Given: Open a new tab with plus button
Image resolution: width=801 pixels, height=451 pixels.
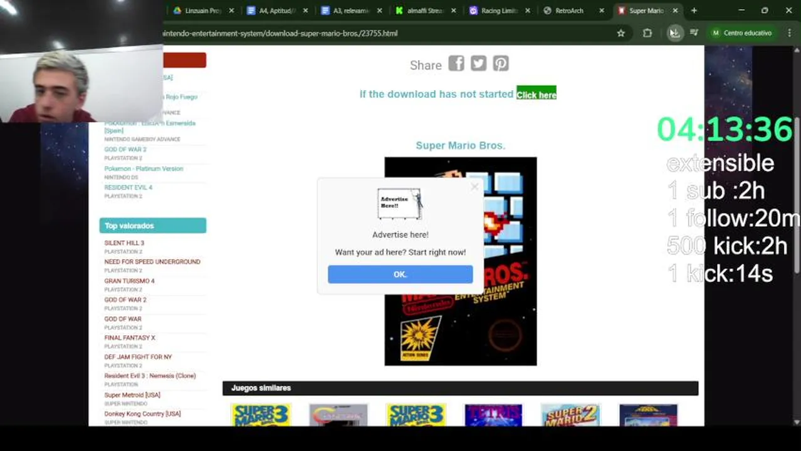Looking at the screenshot, I should 694,11.
